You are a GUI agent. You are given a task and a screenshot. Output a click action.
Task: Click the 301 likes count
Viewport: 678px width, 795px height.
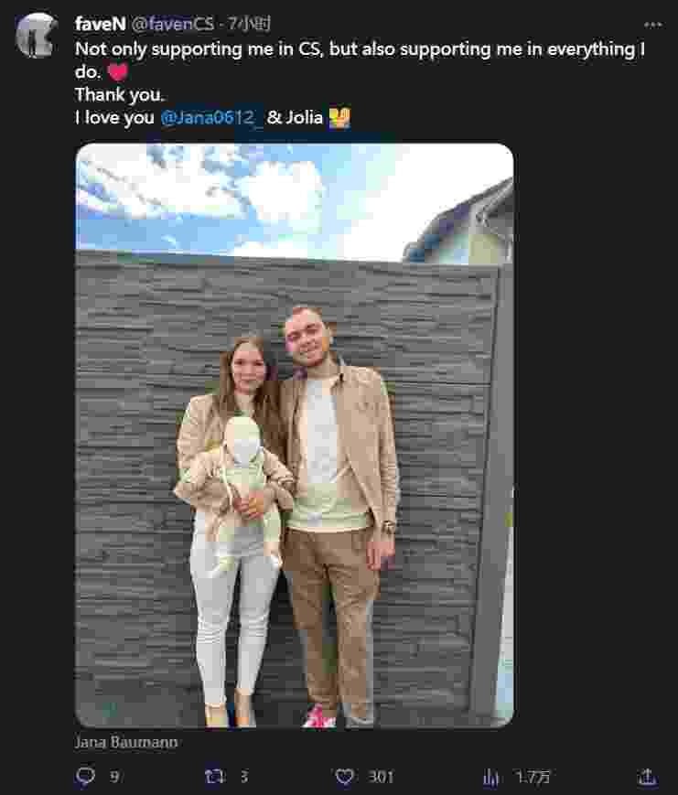tap(381, 776)
